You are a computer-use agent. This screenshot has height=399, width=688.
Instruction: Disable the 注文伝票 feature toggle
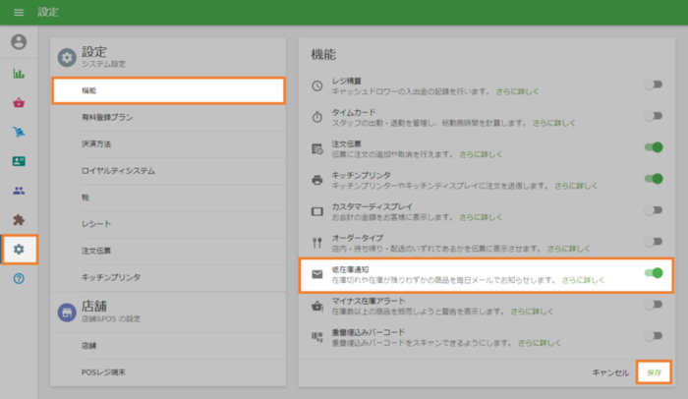653,147
